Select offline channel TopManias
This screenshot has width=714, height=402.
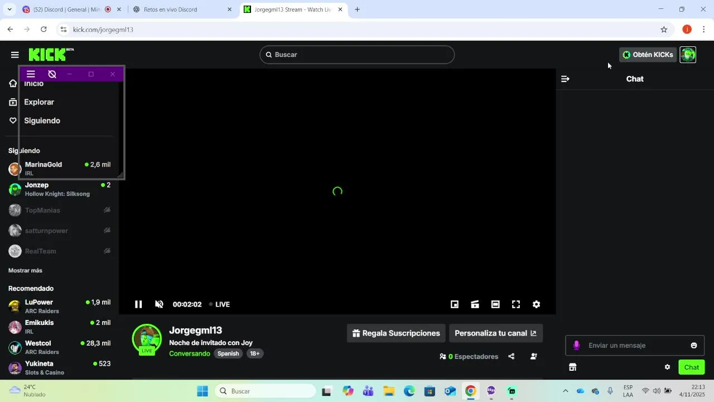59,210
